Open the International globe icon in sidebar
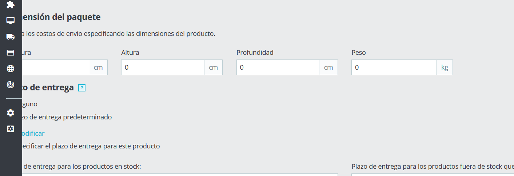This screenshot has width=514, height=176. [x=11, y=69]
